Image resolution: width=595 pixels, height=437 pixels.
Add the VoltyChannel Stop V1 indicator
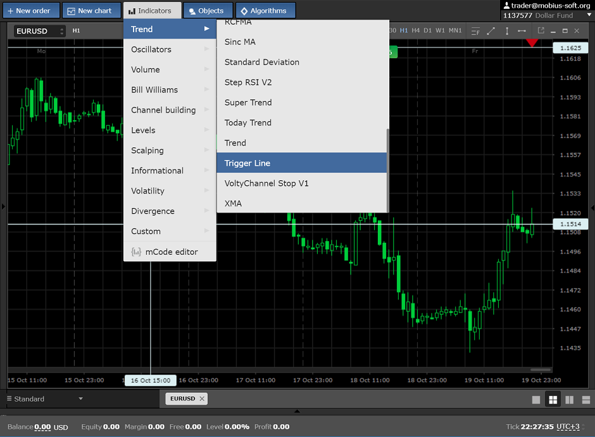(x=302, y=183)
